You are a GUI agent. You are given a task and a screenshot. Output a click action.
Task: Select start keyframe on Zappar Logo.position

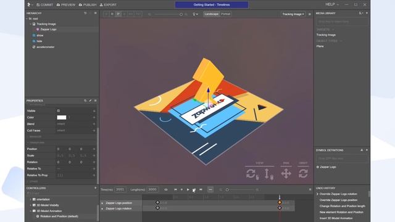pos(157,202)
